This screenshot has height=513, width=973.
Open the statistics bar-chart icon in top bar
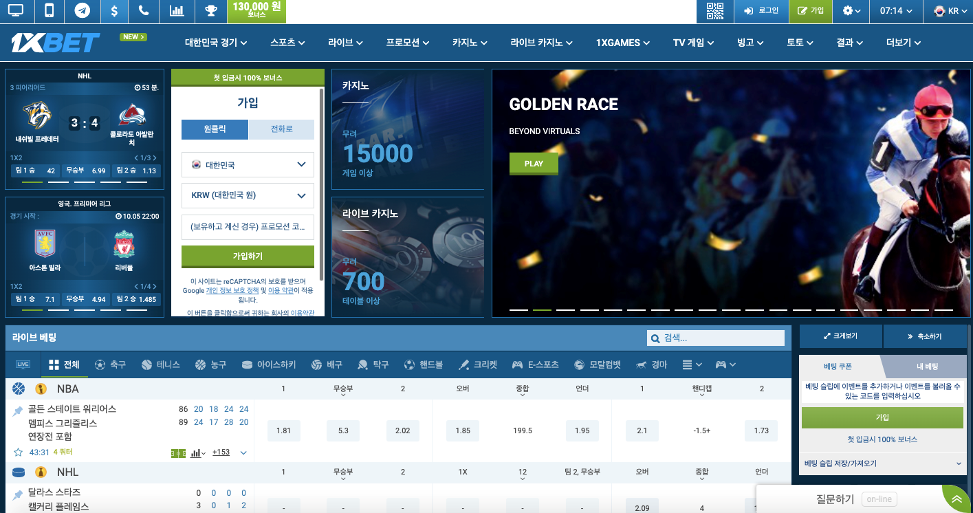tap(177, 11)
